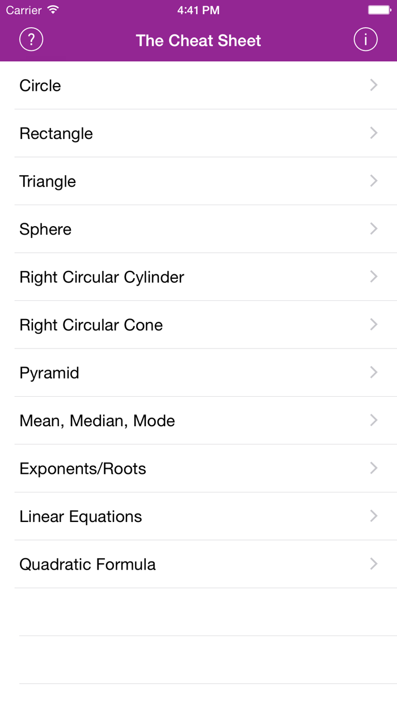Select the Exponents/Roots row
The image size is (397, 705).
click(198, 468)
